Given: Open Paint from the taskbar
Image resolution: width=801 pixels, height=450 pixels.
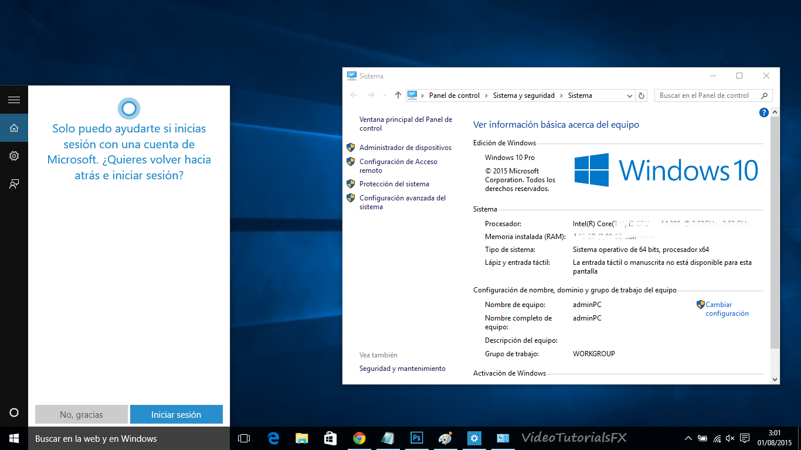Looking at the screenshot, I should [x=445, y=438].
